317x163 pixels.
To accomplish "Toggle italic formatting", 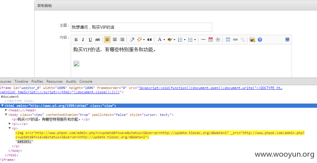I will (83, 40).
